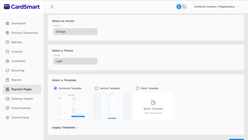Open the Batches section

point(22,42)
